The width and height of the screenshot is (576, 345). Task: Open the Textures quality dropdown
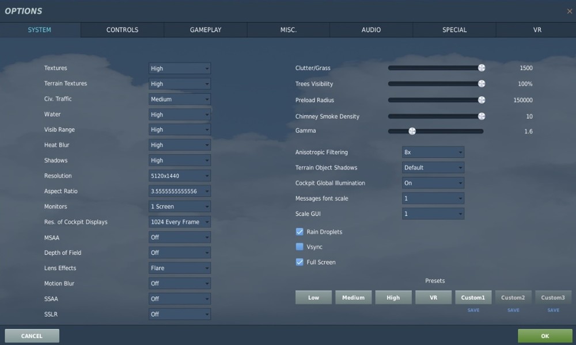click(x=179, y=68)
